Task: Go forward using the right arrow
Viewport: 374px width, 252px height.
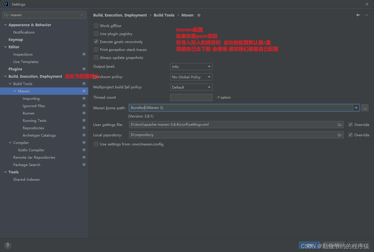Action: pyautogui.click(x=366, y=15)
